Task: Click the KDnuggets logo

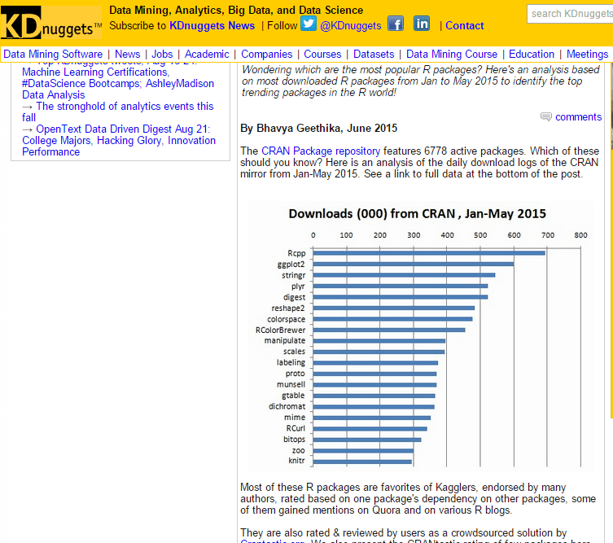Action: coord(51,23)
